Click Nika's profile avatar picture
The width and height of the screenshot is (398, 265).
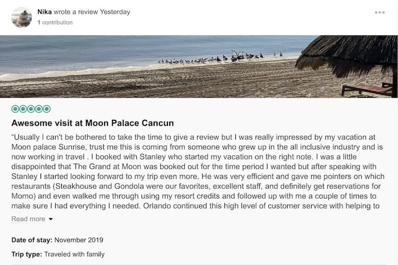pyautogui.click(x=22, y=17)
